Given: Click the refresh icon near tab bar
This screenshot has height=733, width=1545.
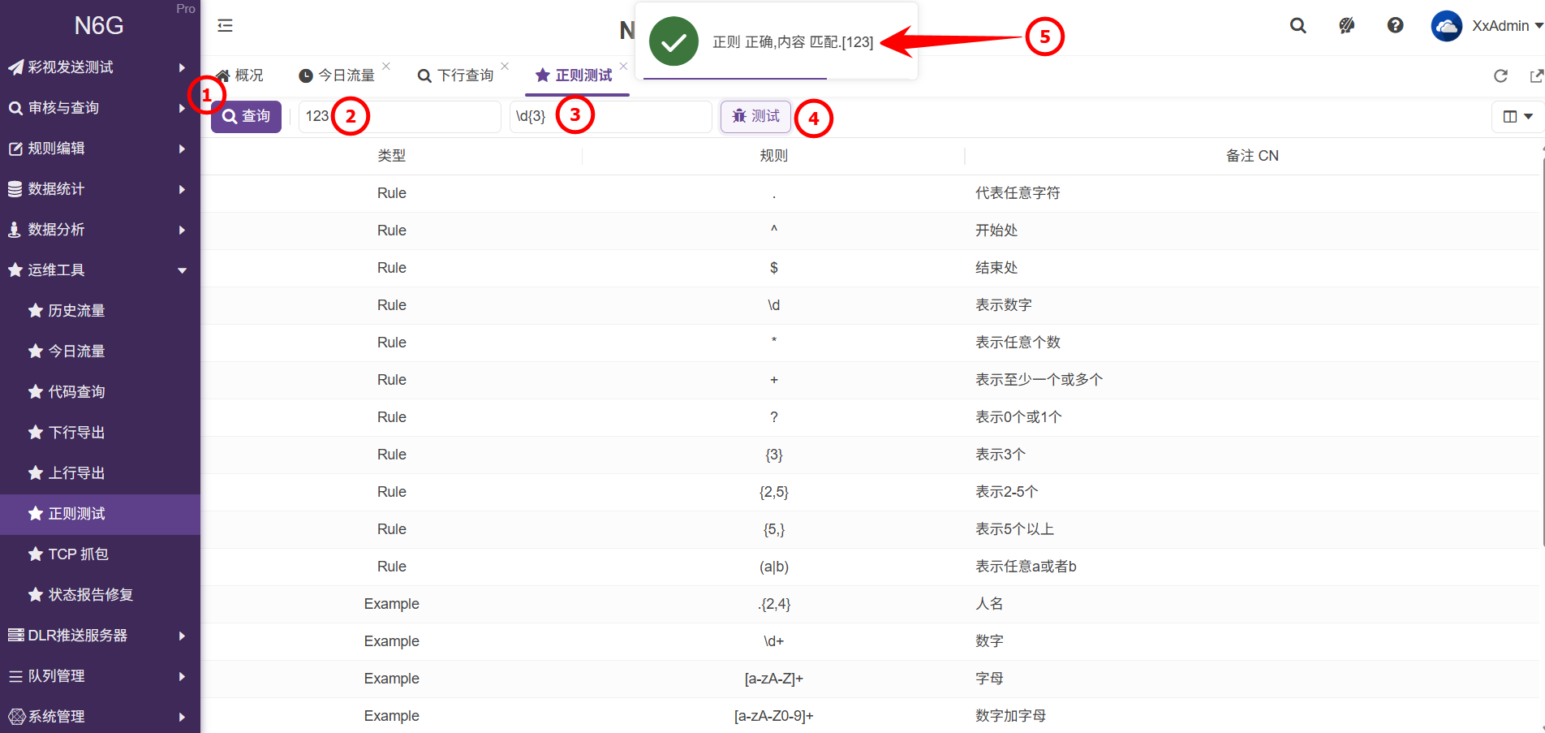Looking at the screenshot, I should (x=1500, y=75).
